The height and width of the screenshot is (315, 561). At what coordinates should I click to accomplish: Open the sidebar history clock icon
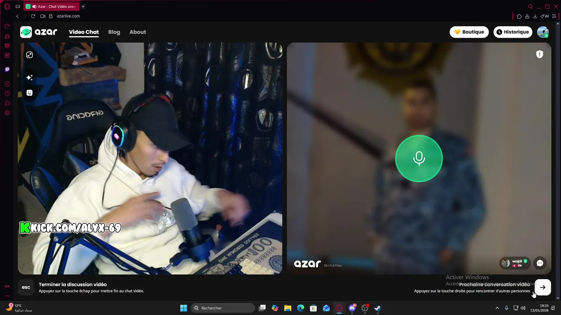[x=7, y=94]
